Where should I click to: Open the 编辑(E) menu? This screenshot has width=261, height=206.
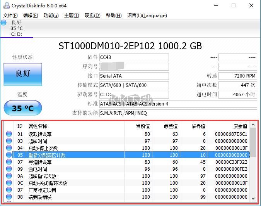(31, 16)
